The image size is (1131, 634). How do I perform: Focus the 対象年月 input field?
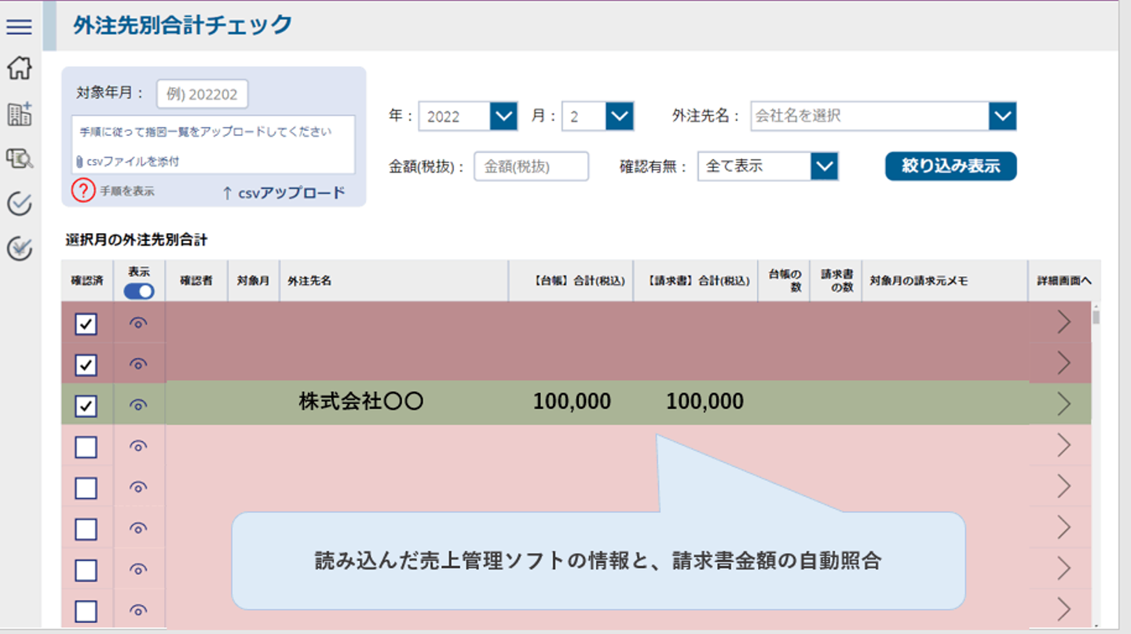[x=203, y=94]
